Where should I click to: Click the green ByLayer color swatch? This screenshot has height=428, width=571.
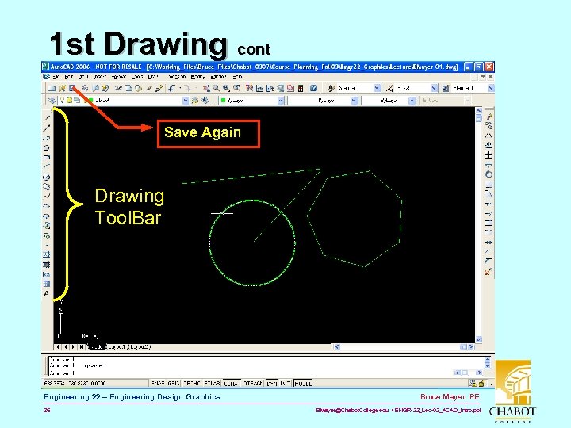[223, 101]
